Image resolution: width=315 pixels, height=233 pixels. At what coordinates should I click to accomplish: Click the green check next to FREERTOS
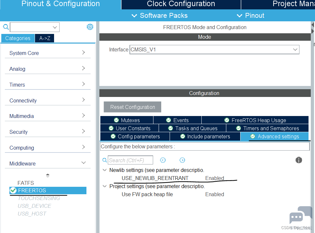click(13, 190)
